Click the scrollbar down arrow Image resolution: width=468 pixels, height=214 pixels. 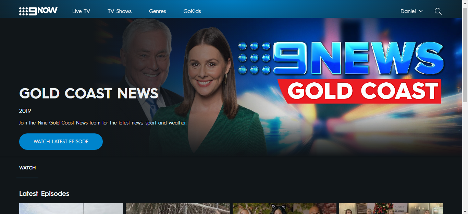click(465, 211)
